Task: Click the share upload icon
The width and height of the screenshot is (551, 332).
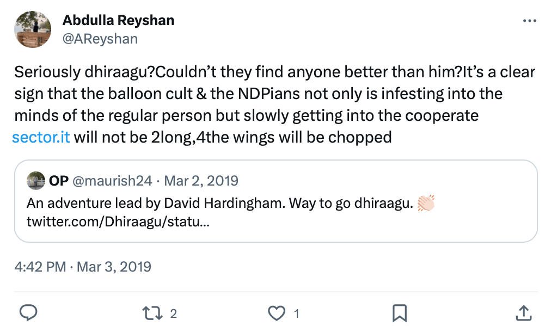Action: 523,312
